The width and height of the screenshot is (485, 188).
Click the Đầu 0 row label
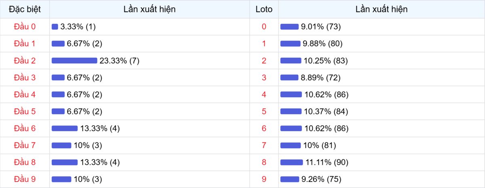(x=25, y=27)
